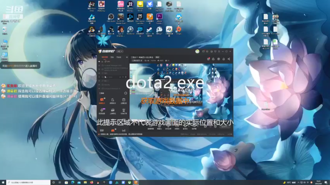Viewport: 330px width, 185px height.
Task: Select the left tab at panel bottom
Action: coord(102,130)
